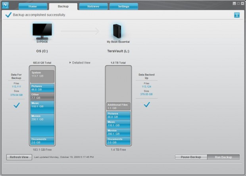
Task: Click the checkmark under Data Backed Up
Action: 147,105
